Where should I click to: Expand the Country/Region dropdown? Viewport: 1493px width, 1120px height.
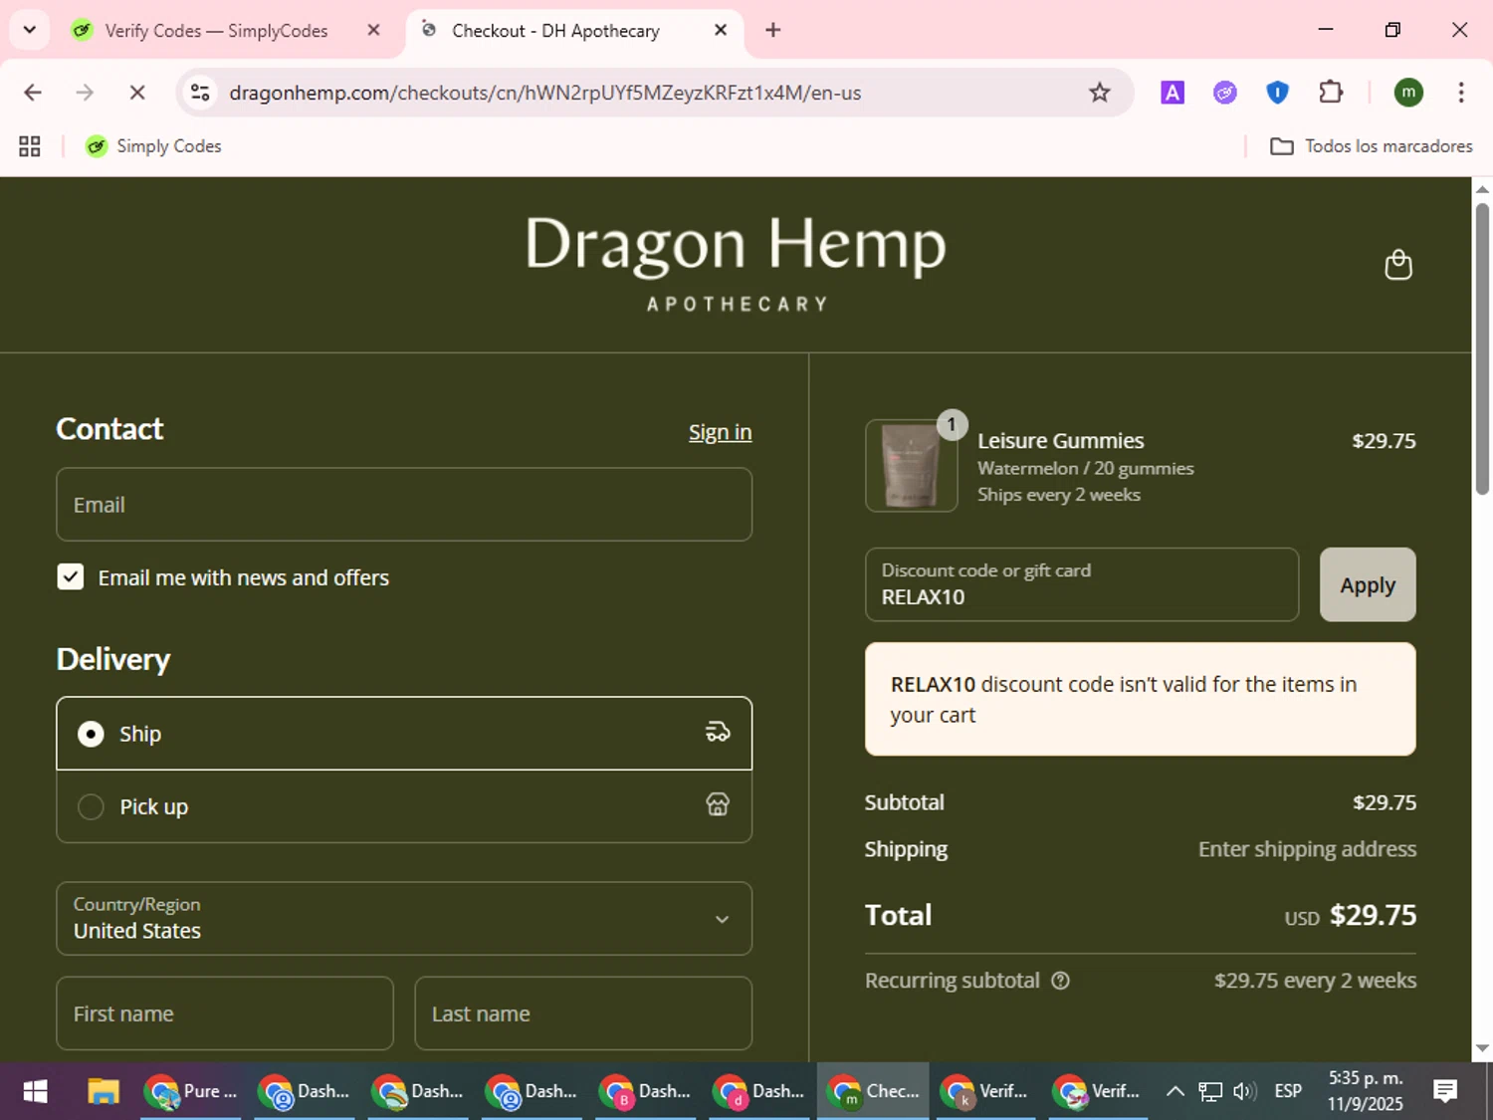coord(404,918)
